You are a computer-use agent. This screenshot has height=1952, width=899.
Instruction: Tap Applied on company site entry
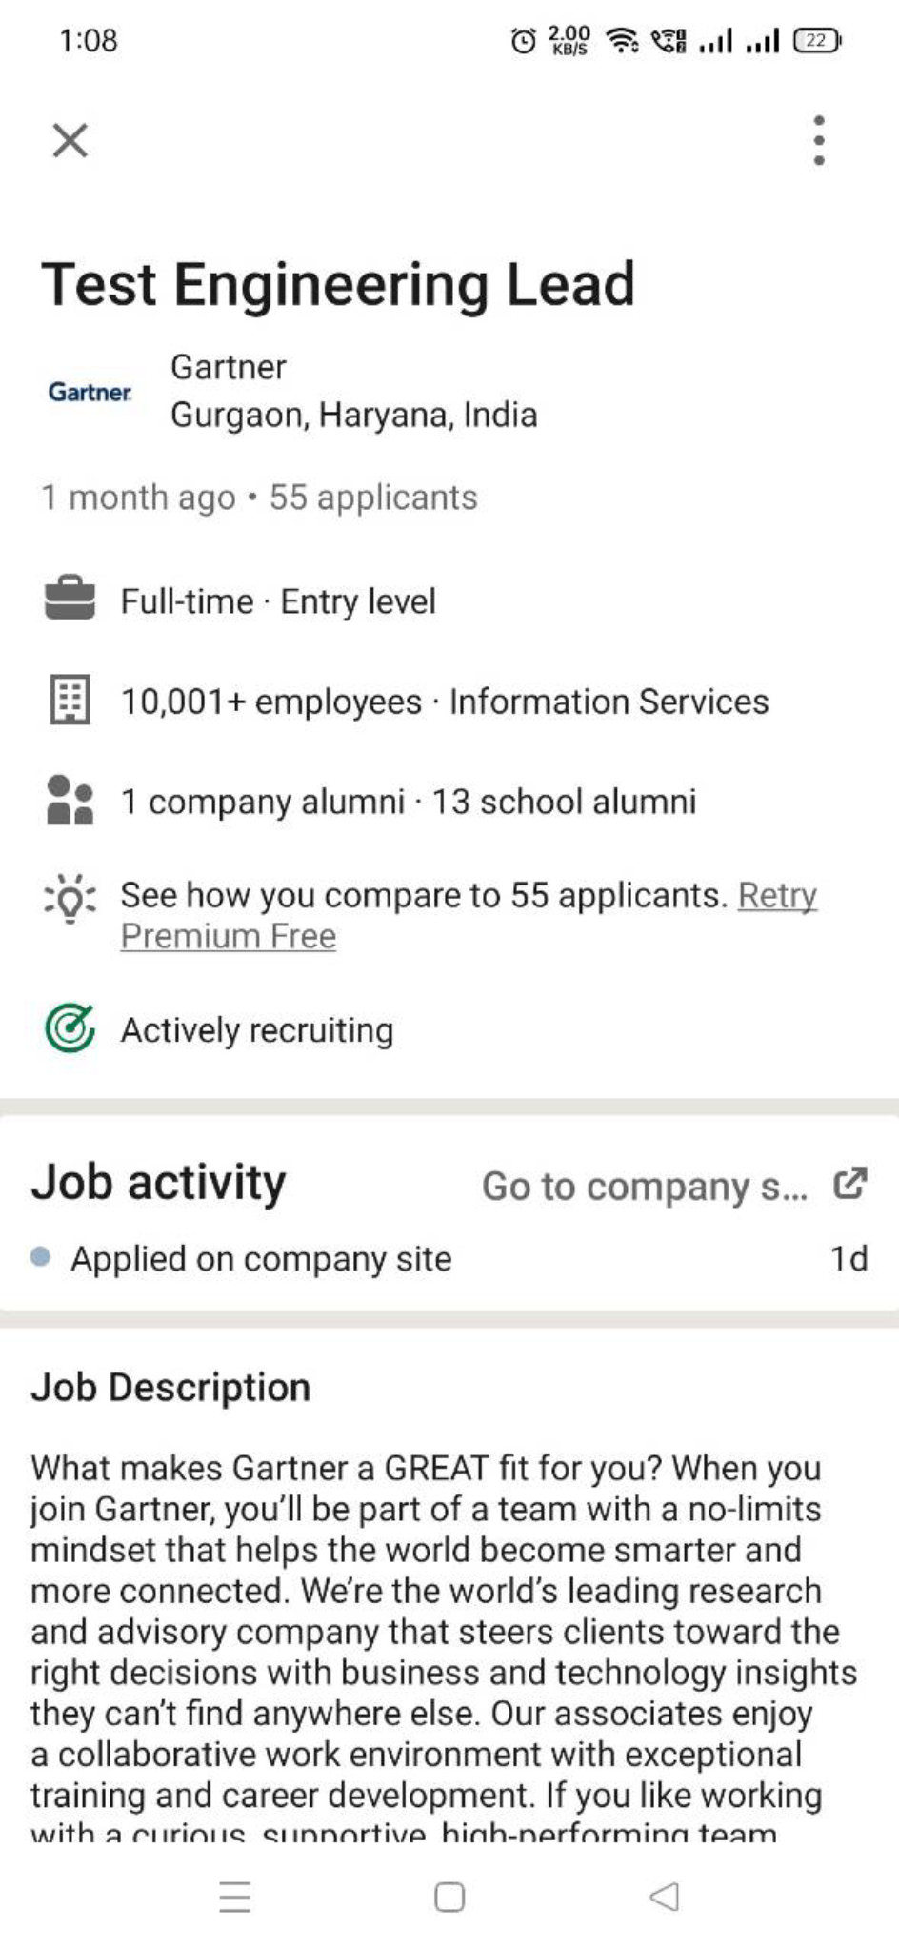pos(261,1258)
